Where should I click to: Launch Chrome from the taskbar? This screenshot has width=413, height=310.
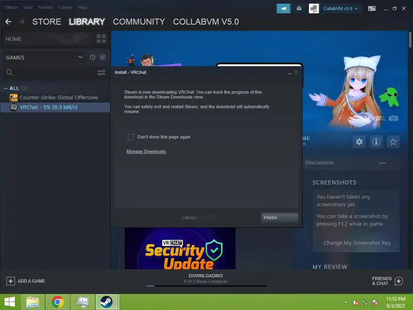pos(58,302)
